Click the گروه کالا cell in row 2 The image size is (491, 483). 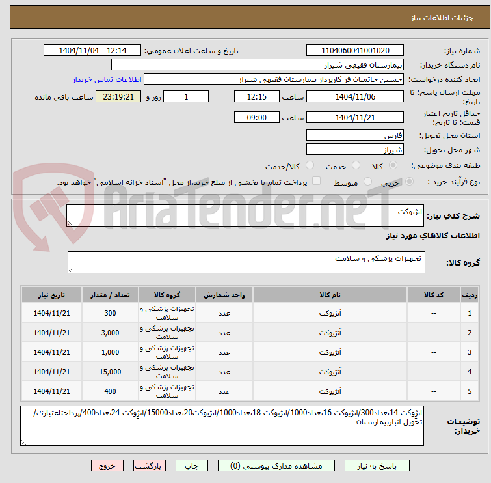tap(167, 333)
